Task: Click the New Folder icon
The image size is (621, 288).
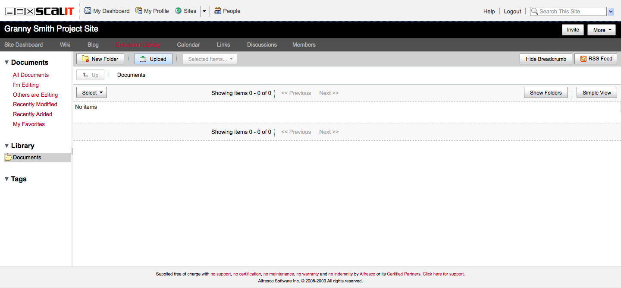Action: coord(85,59)
